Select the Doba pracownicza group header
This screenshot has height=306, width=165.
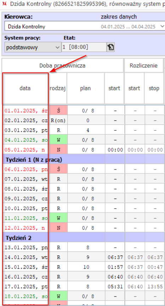62,65
